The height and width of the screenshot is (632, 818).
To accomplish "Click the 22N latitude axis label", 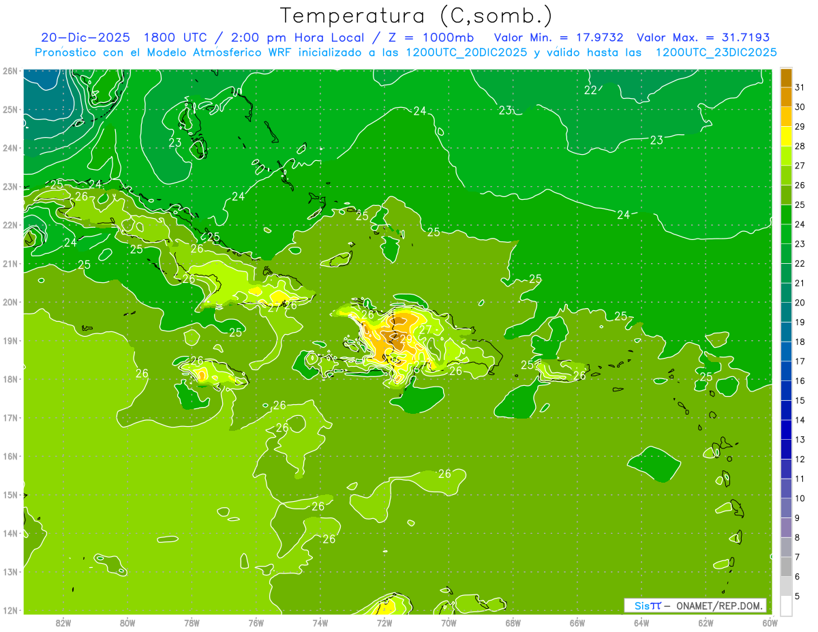I will [x=10, y=225].
